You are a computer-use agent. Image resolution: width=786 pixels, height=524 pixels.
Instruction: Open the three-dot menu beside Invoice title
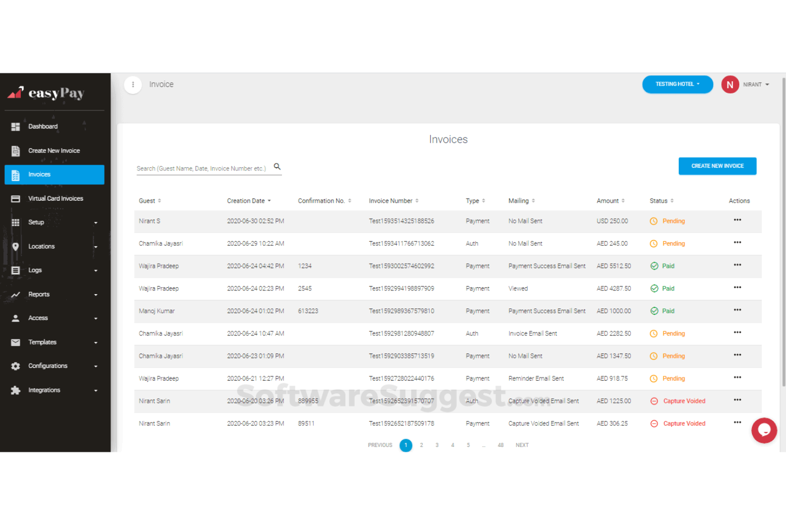[x=133, y=84]
